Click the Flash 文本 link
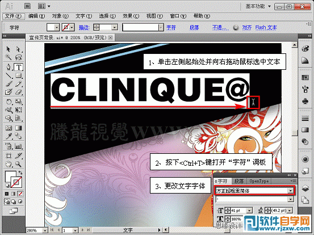Viewport: 314px width, 235px height. coord(266,27)
